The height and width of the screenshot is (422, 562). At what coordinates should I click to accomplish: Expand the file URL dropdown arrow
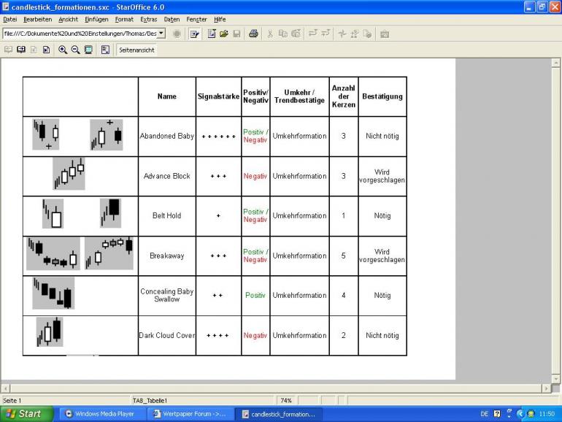(161, 34)
